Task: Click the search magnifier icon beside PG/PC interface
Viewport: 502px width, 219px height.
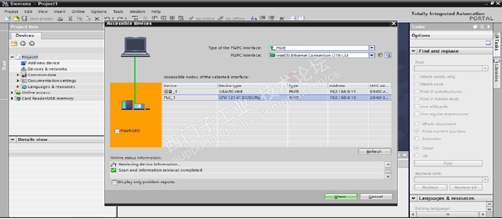Action: [x=387, y=55]
